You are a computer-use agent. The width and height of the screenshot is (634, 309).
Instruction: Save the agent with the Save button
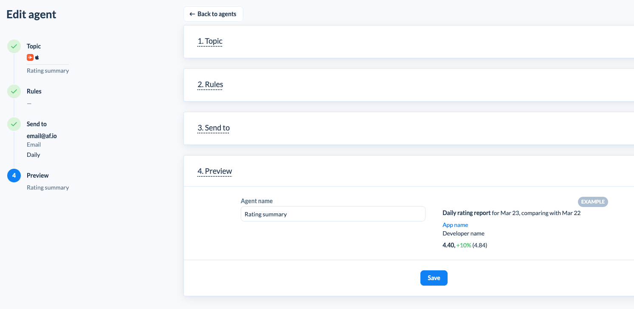434,278
